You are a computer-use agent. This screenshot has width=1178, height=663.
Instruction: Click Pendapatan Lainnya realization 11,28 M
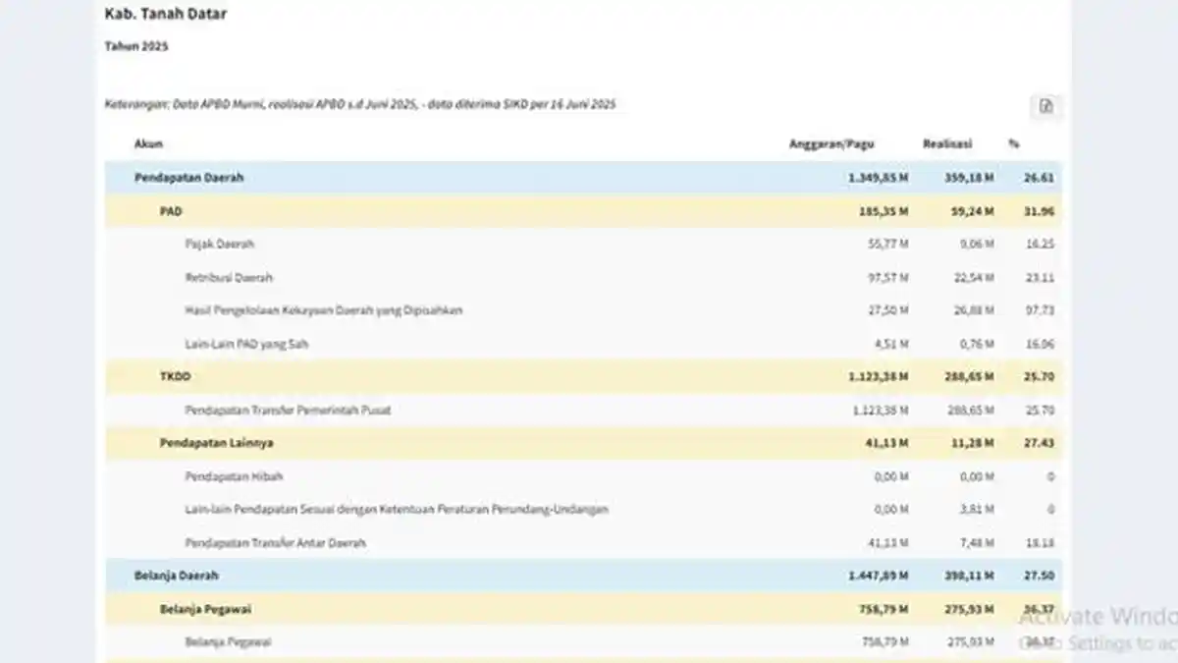pyautogui.click(x=975, y=443)
